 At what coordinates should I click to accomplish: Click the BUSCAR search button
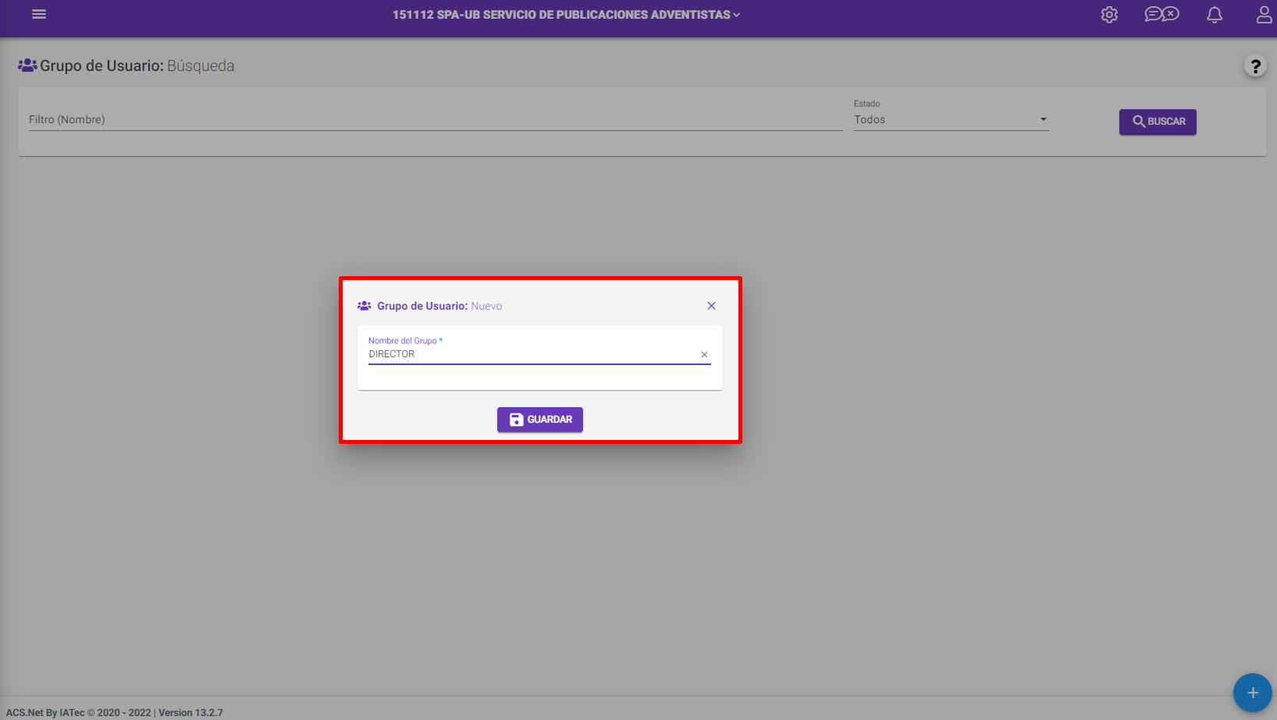point(1158,122)
